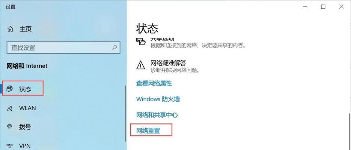Maximize the Settings window
Viewport: 351px width, 150px height.
[323, 7]
